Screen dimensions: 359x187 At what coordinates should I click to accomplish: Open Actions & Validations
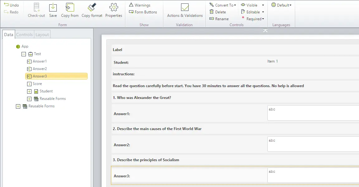(x=185, y=10)
